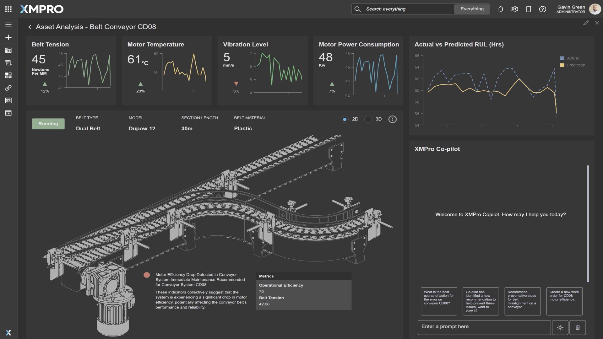Open the help question mark icon
This screenshot has height=339, width=603.
click(x=542, y=9)
